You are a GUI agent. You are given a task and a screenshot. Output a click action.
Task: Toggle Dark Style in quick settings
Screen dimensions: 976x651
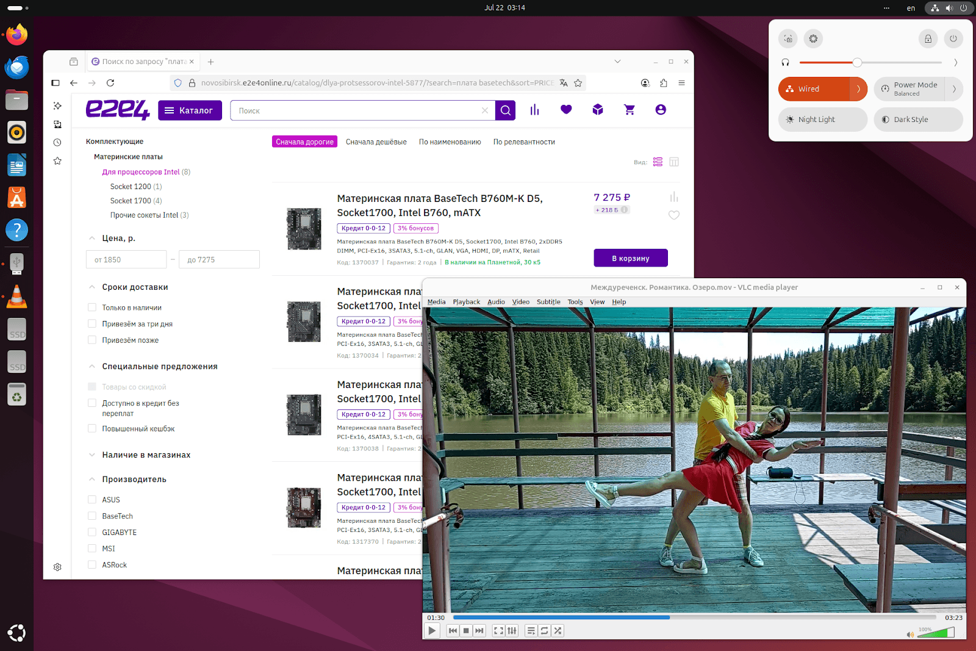click(x=918, y=120)
